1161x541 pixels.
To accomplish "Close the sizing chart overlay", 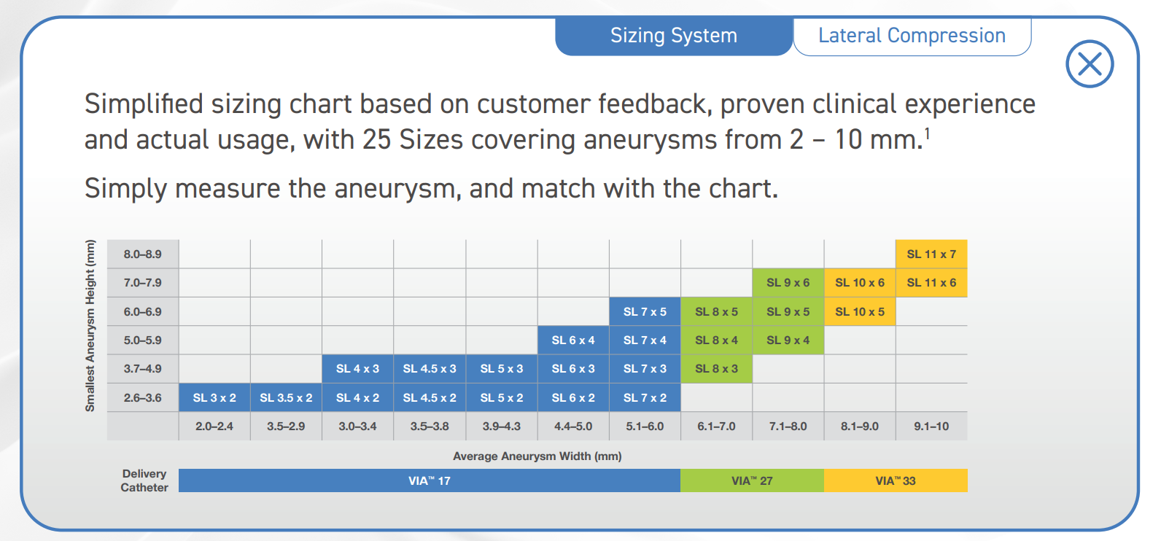I will 1090,65.
